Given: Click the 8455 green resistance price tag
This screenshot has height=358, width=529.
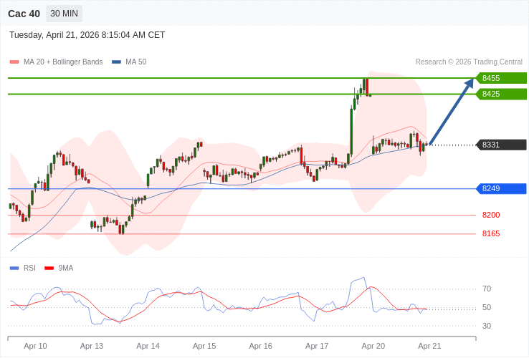Looking at the screenshot, I should (x=500, y=78).
